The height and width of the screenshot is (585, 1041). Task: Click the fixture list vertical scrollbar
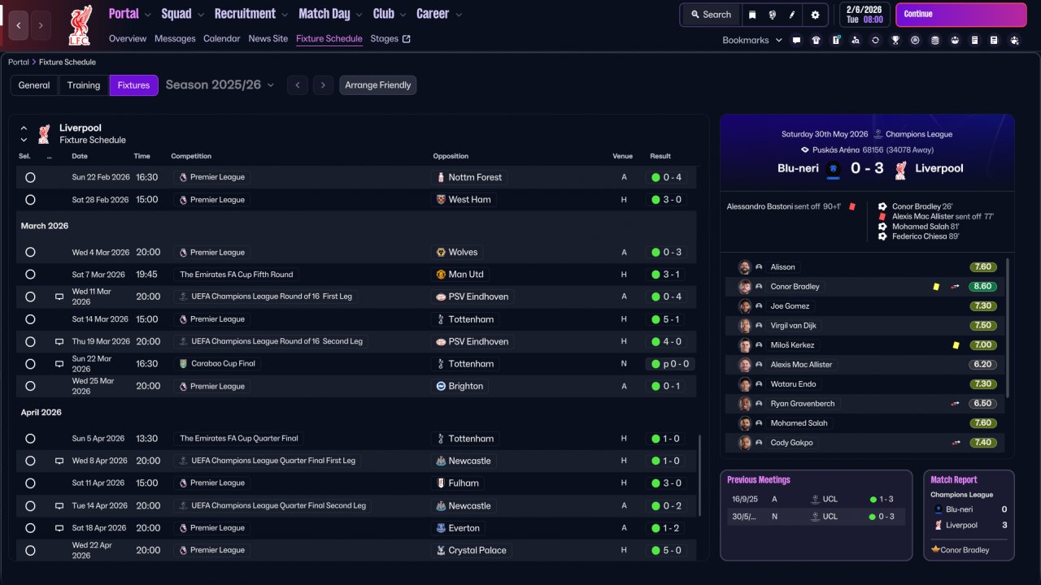[x=699, y=475]
